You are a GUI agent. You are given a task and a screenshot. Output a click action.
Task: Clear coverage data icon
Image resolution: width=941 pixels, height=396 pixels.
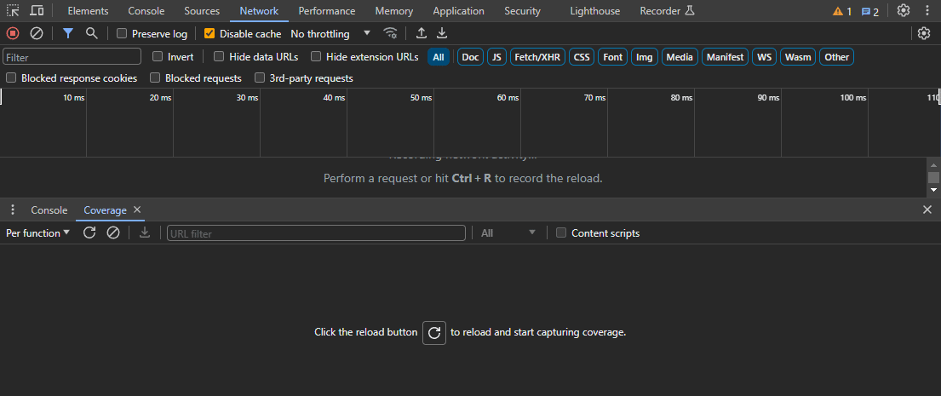coord(112,232)
